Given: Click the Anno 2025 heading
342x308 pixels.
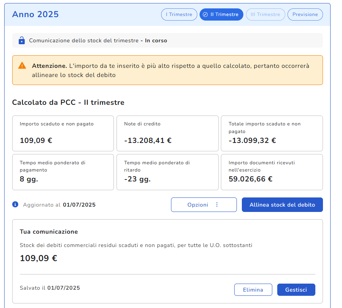Looking at the screenshot, I should [35, 14].
